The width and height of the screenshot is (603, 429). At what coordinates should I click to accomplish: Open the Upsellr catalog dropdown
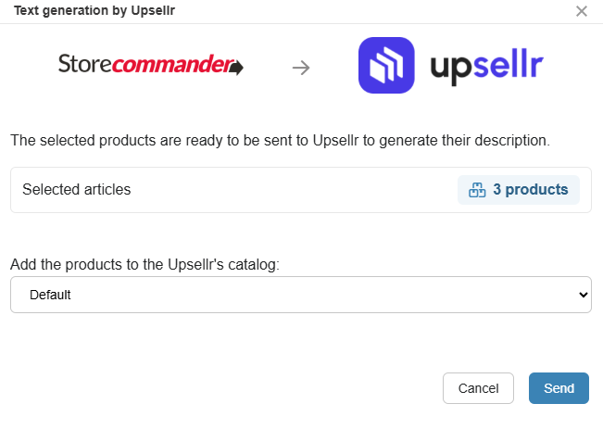[x=300, y=295]
